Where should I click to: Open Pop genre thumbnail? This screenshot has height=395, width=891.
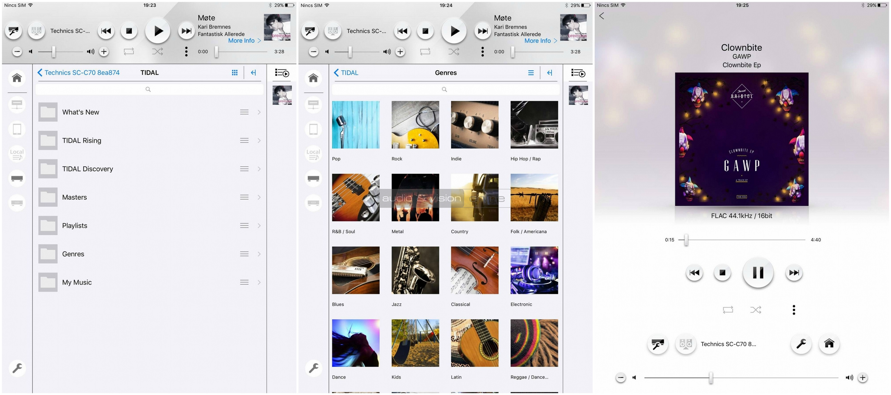click(x=356, y=124)
